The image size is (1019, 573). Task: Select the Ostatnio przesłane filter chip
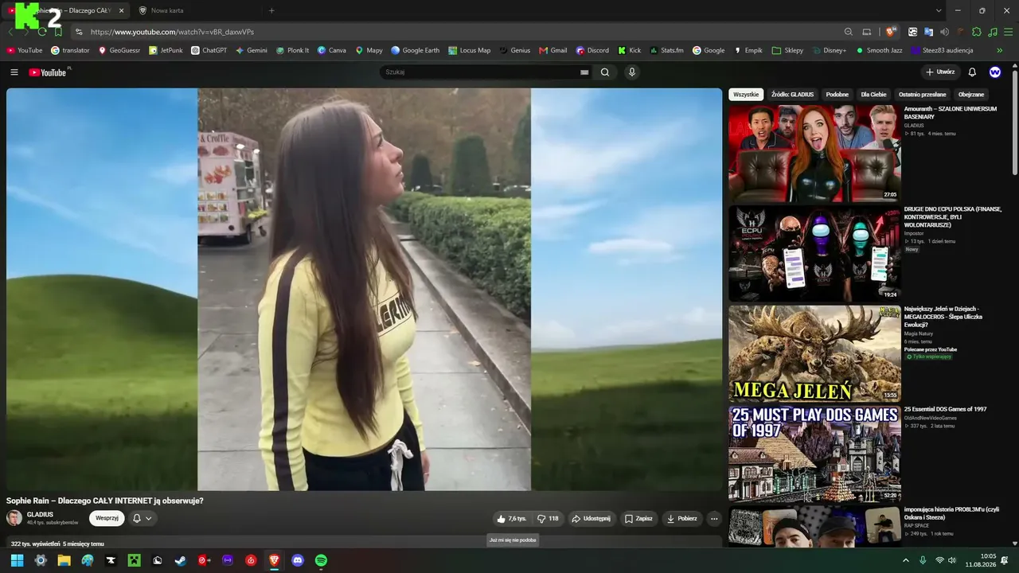pyautogui.click(x=923, y=95)
